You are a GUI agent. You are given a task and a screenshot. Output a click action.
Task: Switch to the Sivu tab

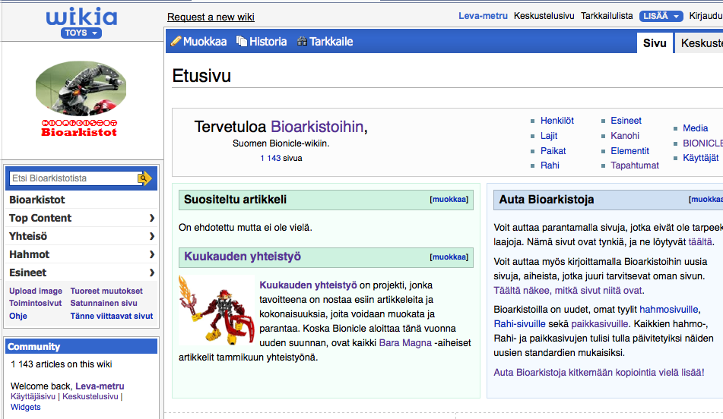pyautogui.click(x=655, y=43)
